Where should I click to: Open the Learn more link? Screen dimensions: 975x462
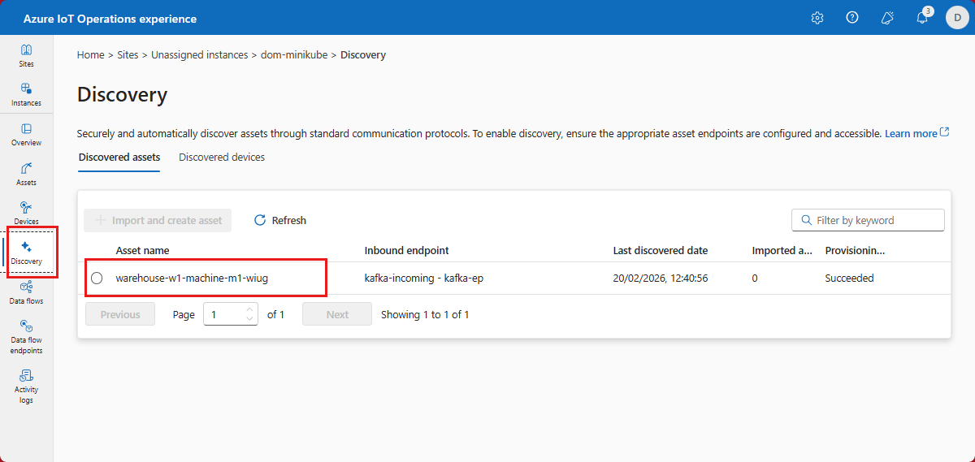[x=916, y=133]
